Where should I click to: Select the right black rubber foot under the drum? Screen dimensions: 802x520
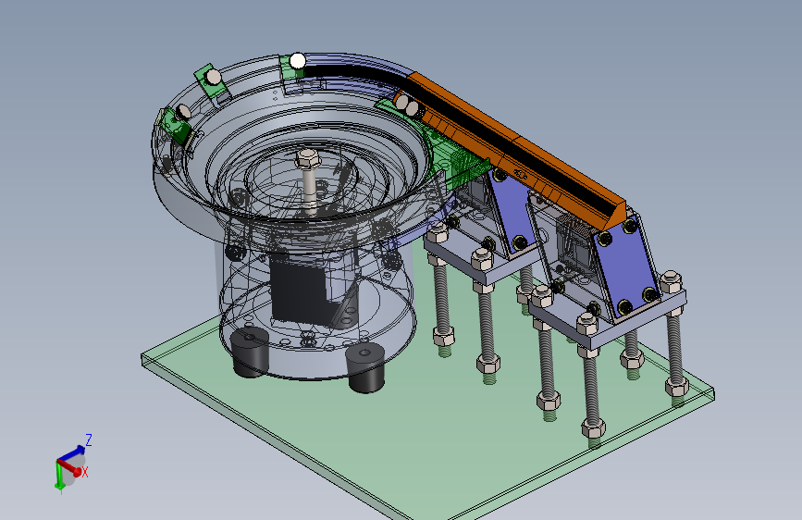pos(366,368)
